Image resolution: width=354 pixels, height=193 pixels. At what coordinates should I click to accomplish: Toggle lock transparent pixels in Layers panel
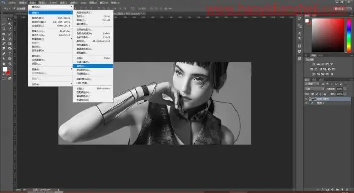click(x=312, y=94)
